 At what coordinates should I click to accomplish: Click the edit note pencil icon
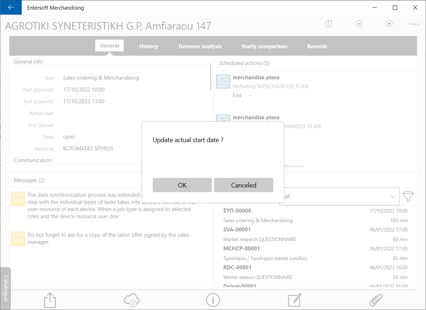pyautogui.click(x=295, y=300)
